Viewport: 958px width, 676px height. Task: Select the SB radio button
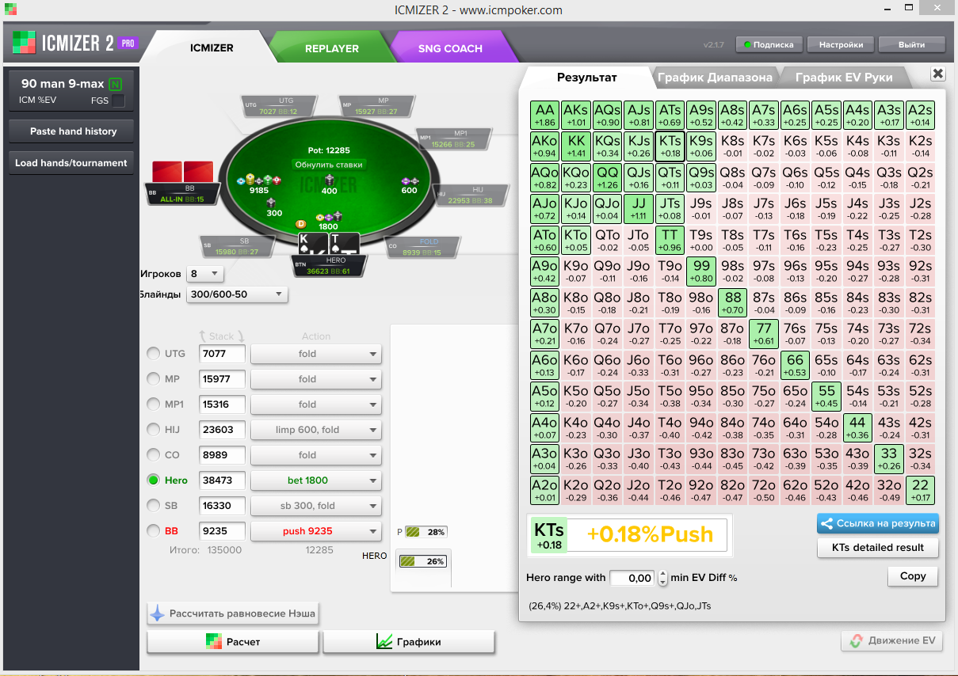(153, 506)
